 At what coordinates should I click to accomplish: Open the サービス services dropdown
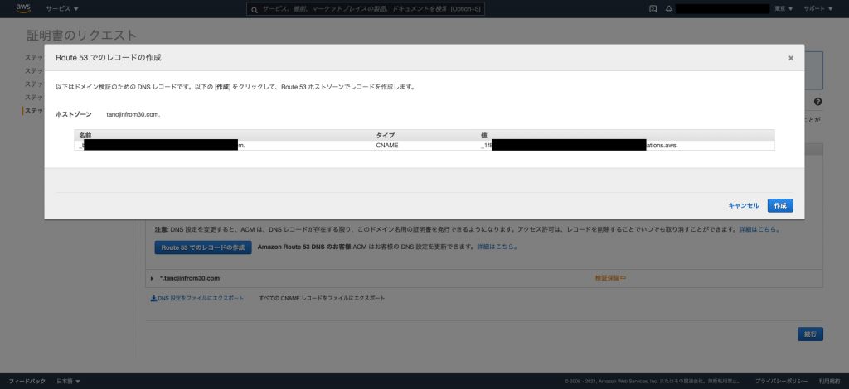(61, 8)
